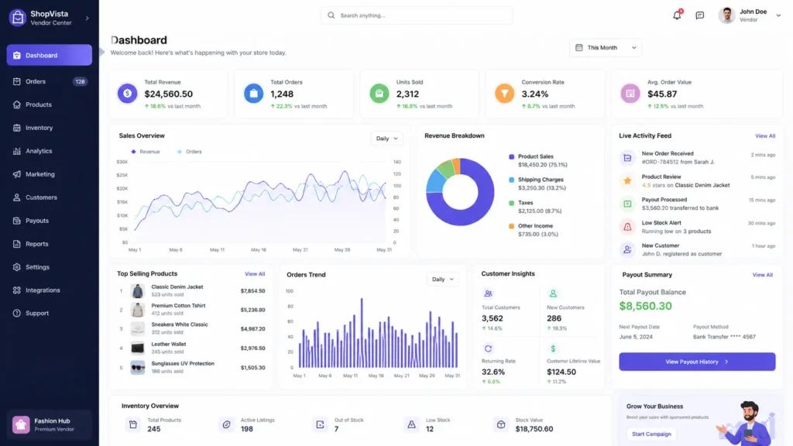This screenshot has height=446, width=793.
Task: Click View All in Live Activity Feed
Action: point(764,136)
